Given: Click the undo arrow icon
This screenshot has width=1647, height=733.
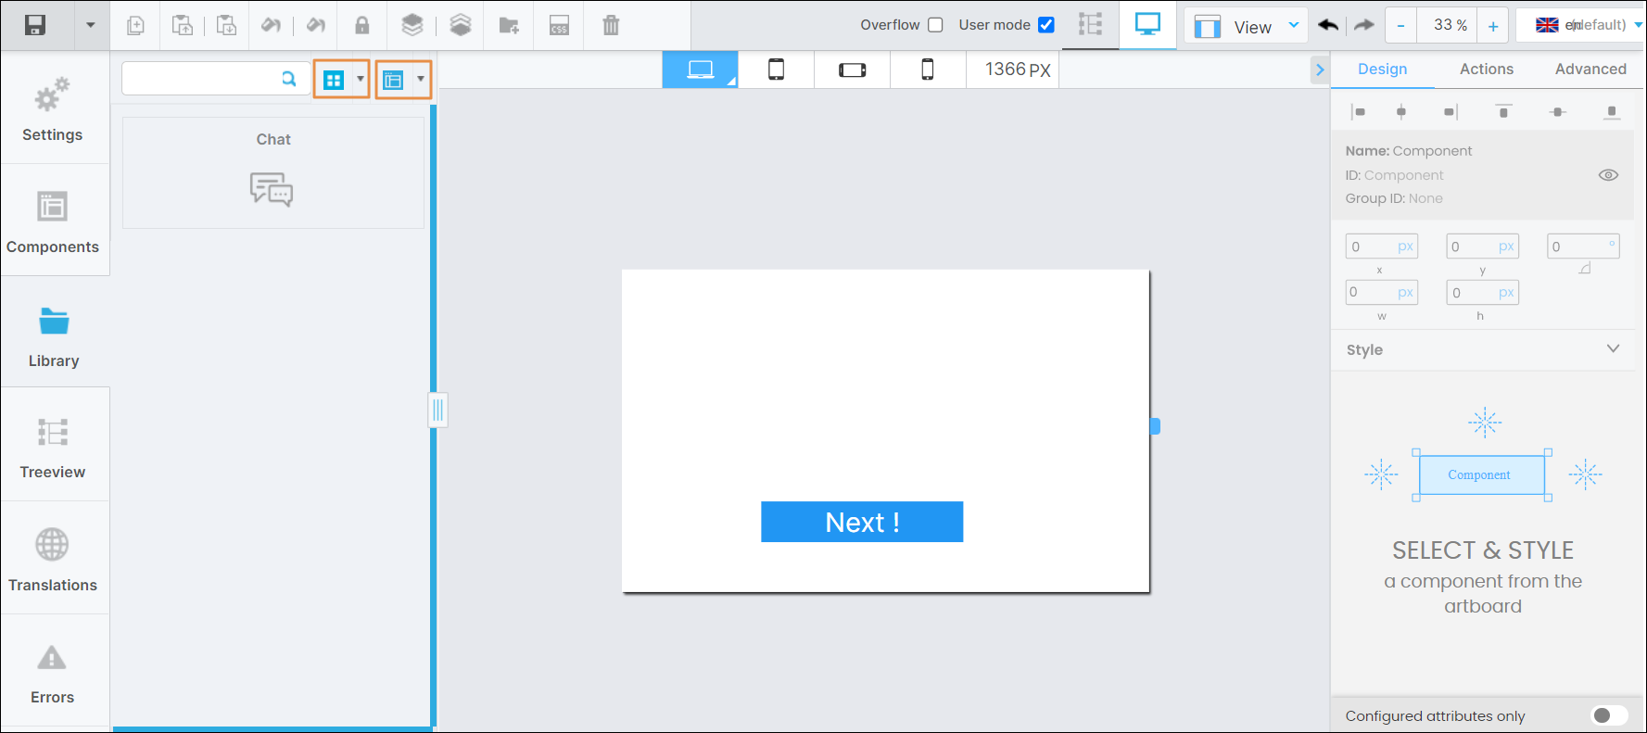Looking at the screenshot, I should (x=1327, y=25).
